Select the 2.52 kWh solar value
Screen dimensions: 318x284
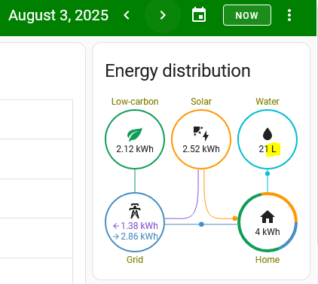(x=201, y=149)
